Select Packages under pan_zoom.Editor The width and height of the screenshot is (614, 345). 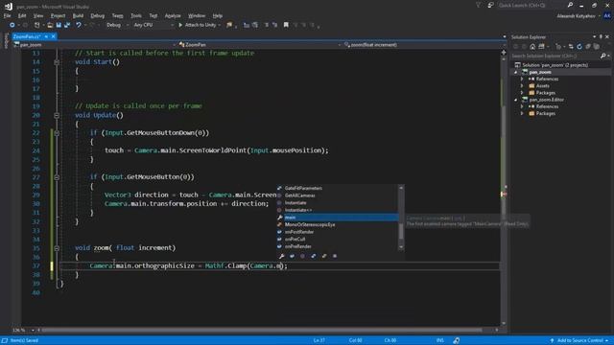(x=546, y=114)
